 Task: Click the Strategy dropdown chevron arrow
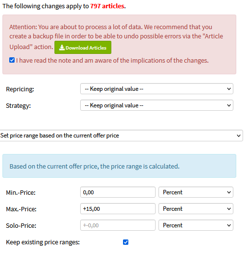(229, 105)
